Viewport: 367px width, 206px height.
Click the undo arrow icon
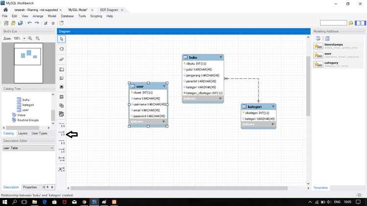[x=29, y=23]
